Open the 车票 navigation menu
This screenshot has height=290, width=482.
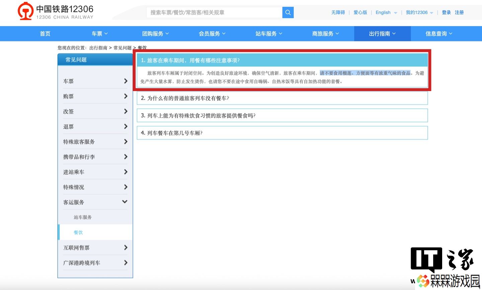point(100,34)
